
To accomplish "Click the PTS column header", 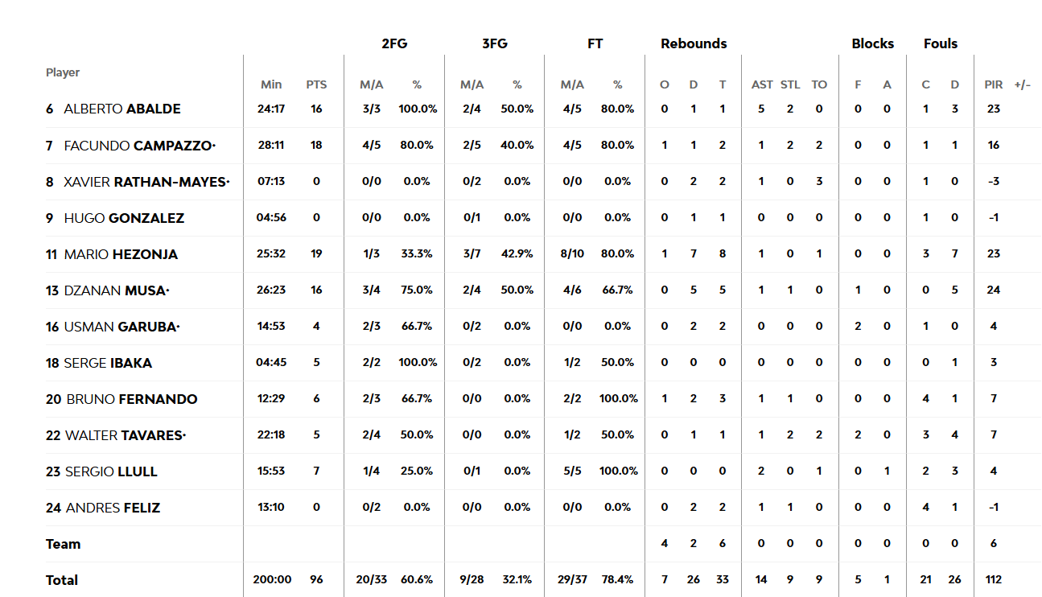I will pos(316,84).
